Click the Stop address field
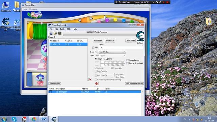 tap(113, 65)
